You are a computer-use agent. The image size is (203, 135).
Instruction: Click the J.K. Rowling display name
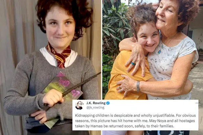point(96,103)
